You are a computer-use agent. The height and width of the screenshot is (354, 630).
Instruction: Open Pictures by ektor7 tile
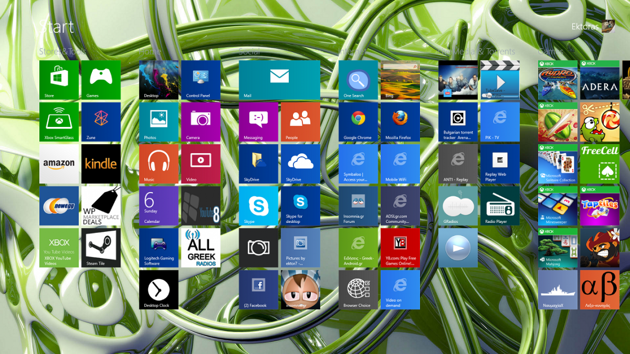click(x=300, y=248)
